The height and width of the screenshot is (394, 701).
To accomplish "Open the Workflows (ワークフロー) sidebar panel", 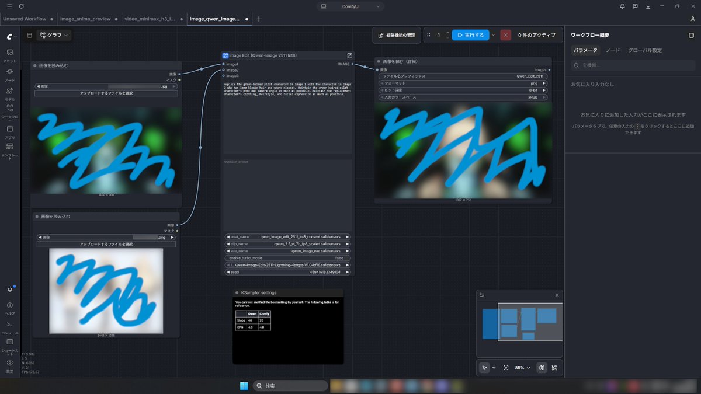I will pos(10,112).
